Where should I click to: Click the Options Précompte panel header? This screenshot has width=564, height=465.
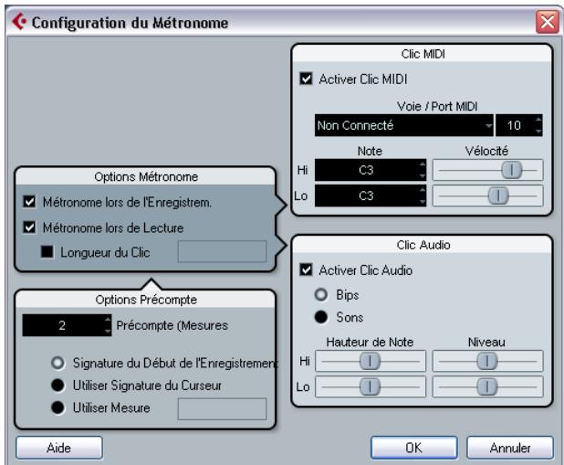click(x=146, y=300)
